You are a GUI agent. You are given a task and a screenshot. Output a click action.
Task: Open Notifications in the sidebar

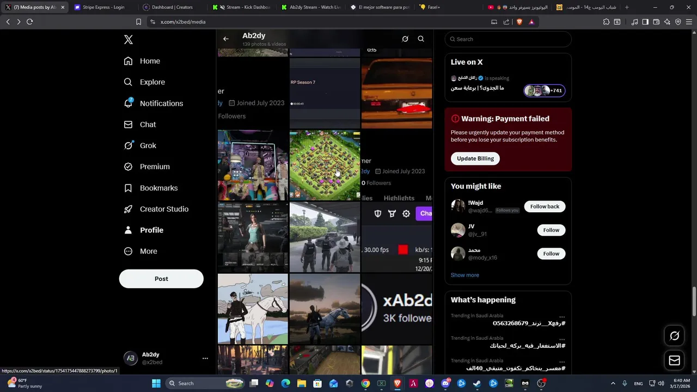[154, 103]
